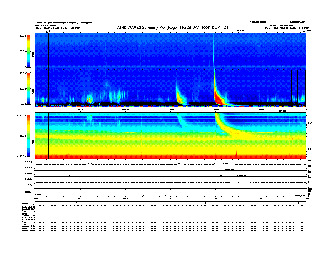
Task: Click the WIND/WAVES Summary Plot title
Action: [172, 27]
